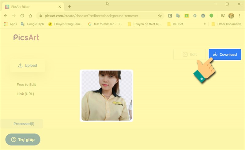This screenshot has width=245, height=150.
Task: Click the blue Download button
Action: click(x=225, y=54)
